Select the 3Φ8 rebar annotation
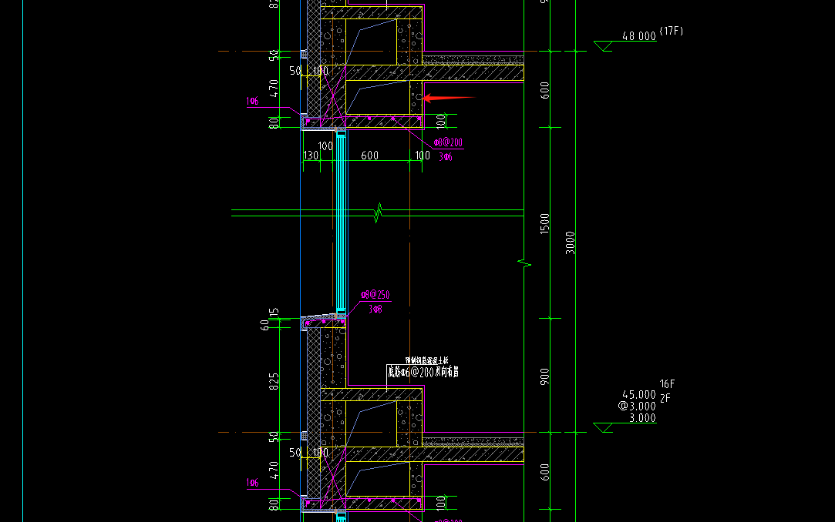 [x=375, y=309]
